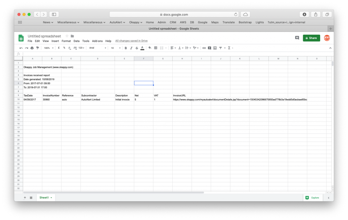
Task: Open the text wrapping dropdown
Action: click(x=188, y=48)
